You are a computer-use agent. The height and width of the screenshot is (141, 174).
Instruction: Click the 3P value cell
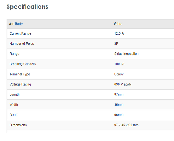click(116, 44)
